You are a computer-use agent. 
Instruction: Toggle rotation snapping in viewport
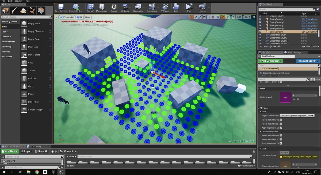tap(223, 17)
